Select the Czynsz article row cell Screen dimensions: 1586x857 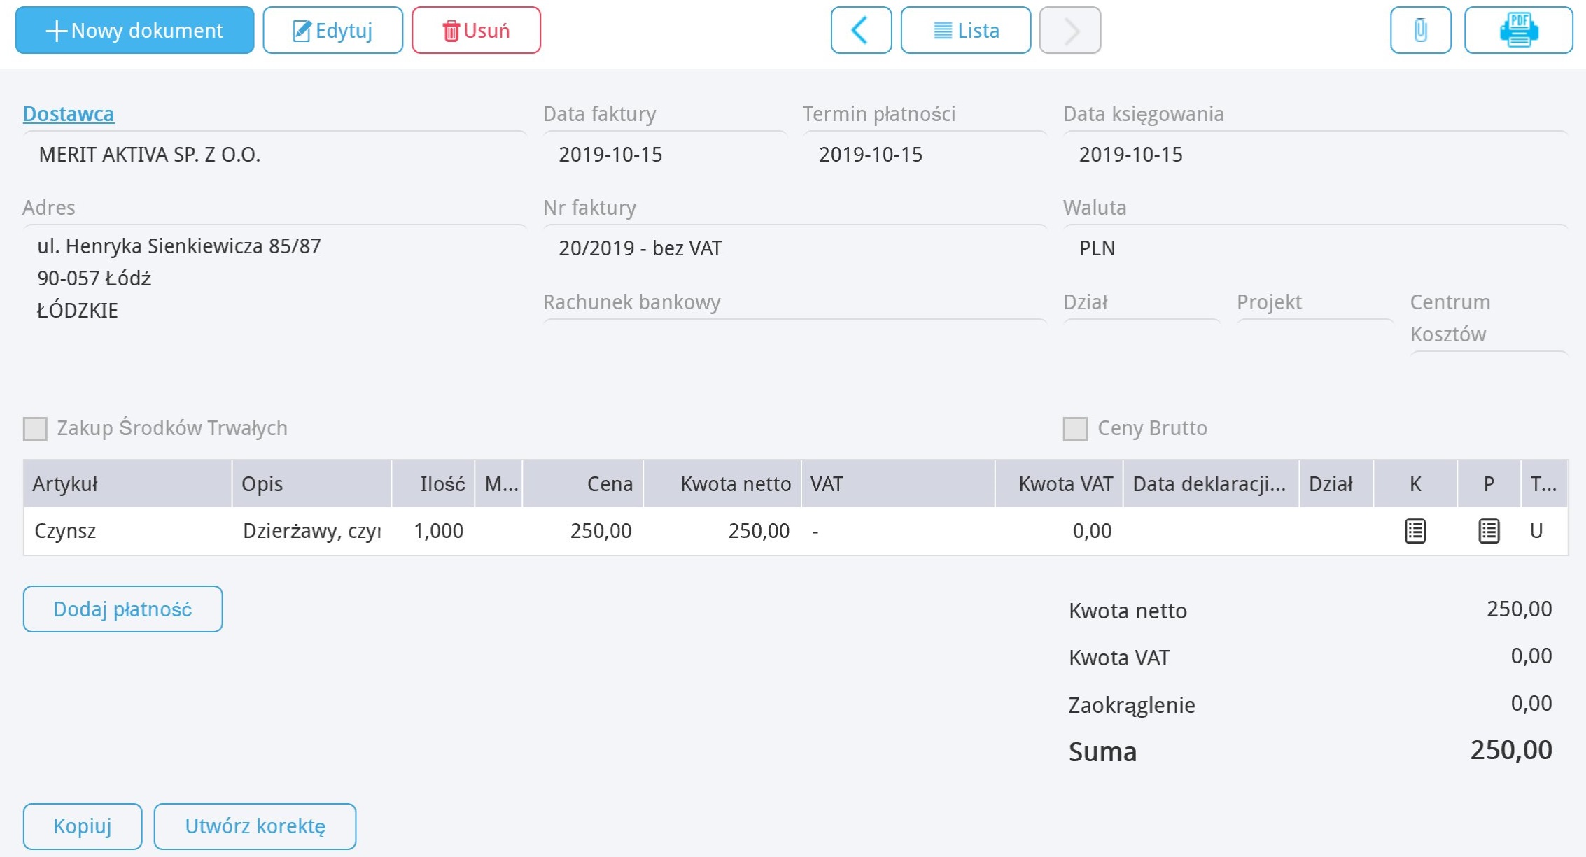coord(128,531)
